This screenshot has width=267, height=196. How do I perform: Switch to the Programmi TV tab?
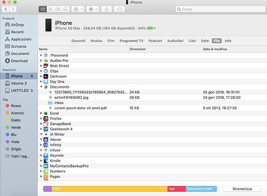pos(131,41)
